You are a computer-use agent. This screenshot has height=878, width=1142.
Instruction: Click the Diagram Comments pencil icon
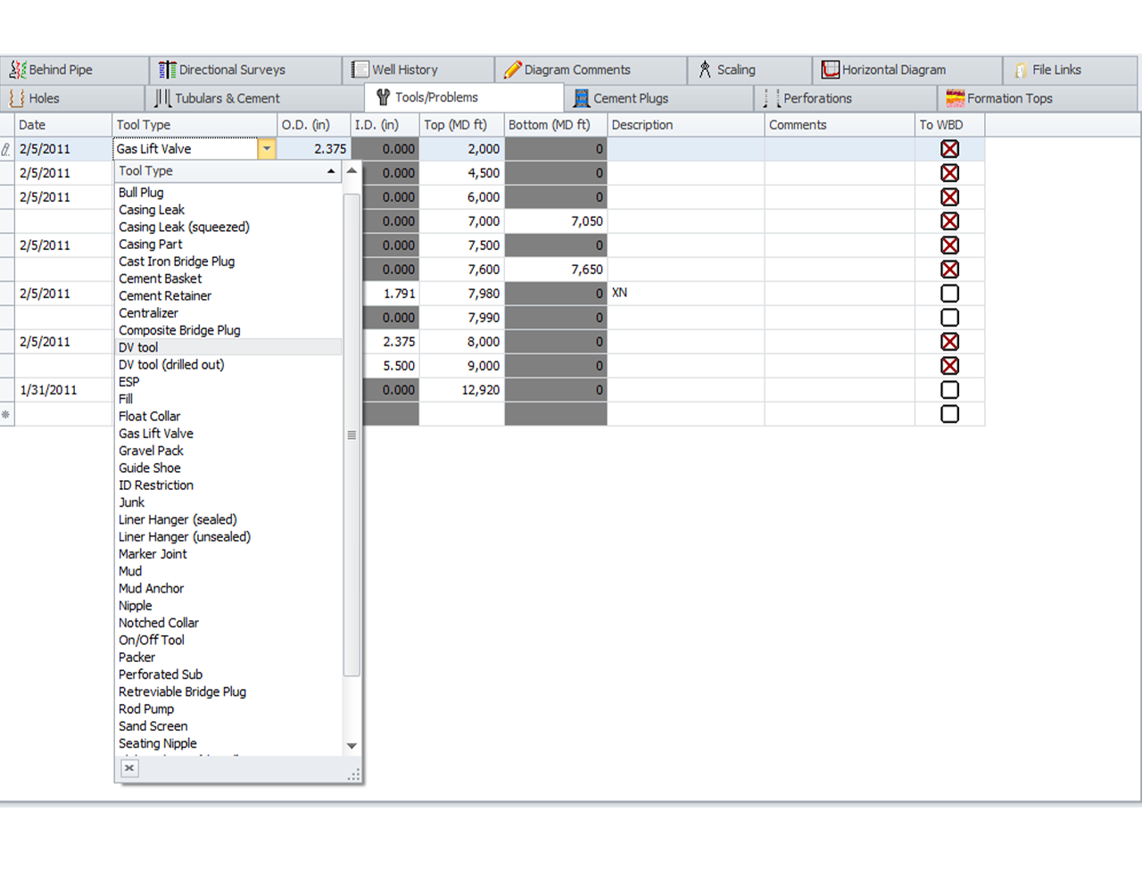click(x=512, y=70)
